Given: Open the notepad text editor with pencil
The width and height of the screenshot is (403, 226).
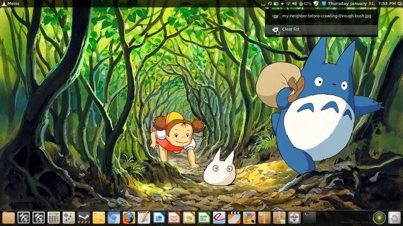Looking at the screenshot, I should pyautogui.click(x=144, y=218).
